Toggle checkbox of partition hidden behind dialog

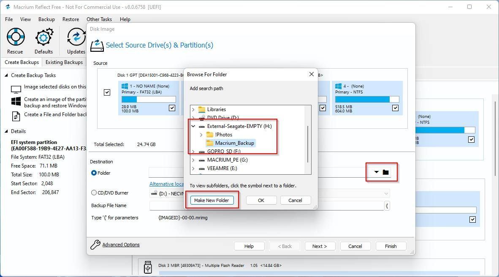pyautogui.click(x=323, y=108)
